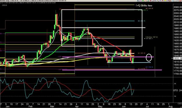Select the upper thick purple horizontal level line
This screenshot has width=182, height=108.
tap(108, 57)
